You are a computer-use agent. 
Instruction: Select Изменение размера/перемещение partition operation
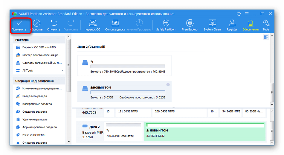click(x=42, y=89)
